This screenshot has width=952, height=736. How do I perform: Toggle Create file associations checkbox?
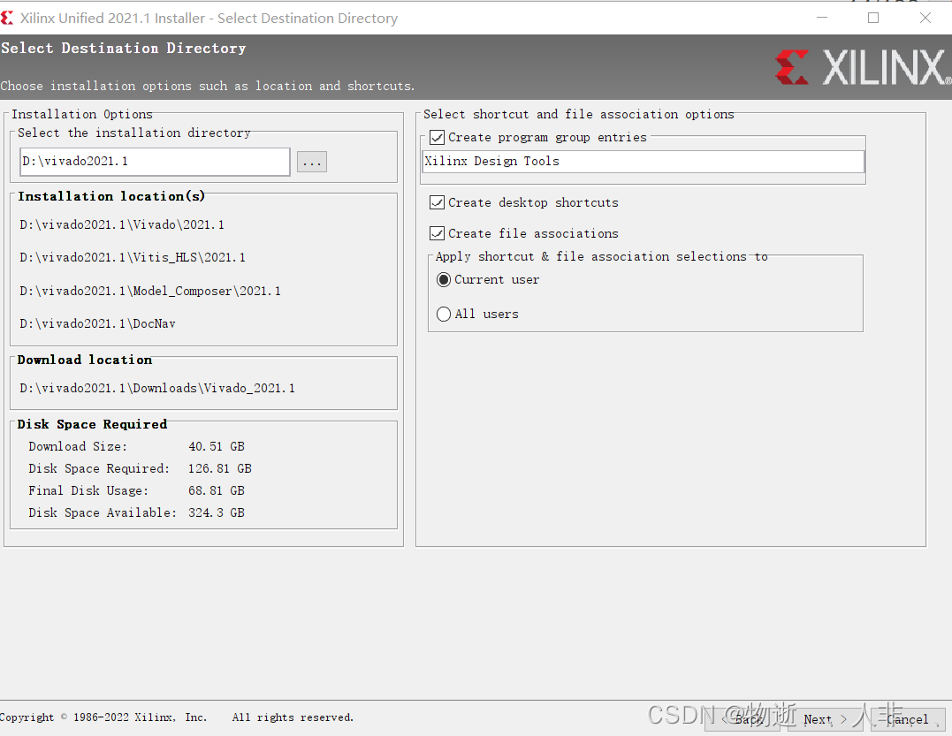point(438,233)
